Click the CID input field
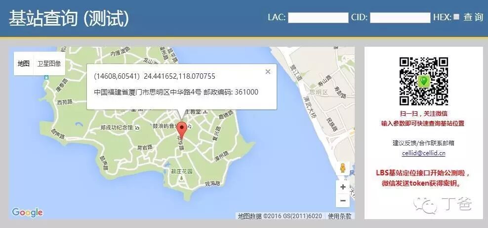 pos(400,18)
